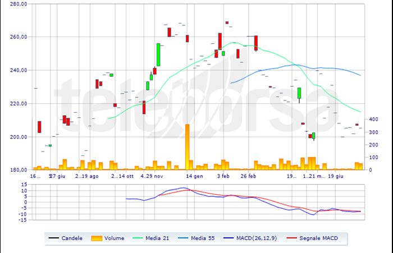Screen dimensions: 393x253
Task: Click the MACD 15 axis label
Action: click(24, 185)
